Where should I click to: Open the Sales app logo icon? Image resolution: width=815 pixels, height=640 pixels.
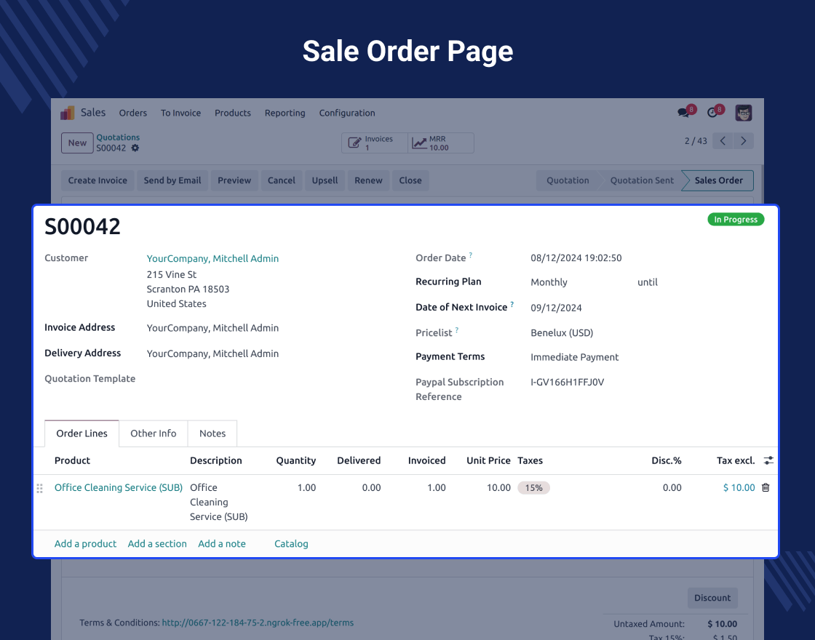[68, 113]
